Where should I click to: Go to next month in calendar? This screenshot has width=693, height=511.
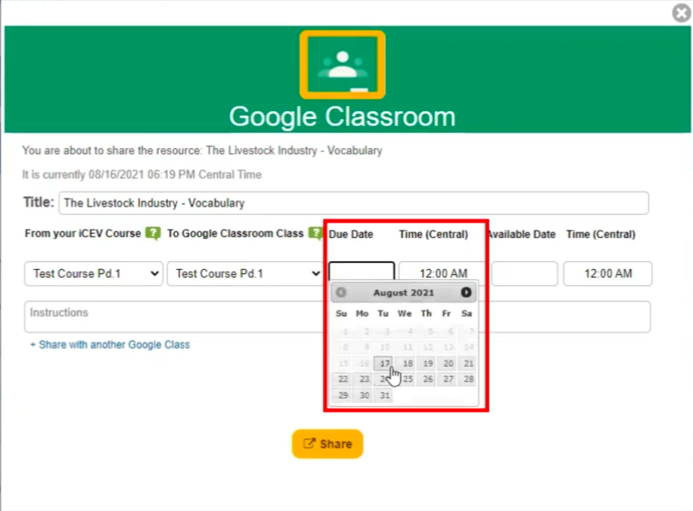(x=466, y=292)
